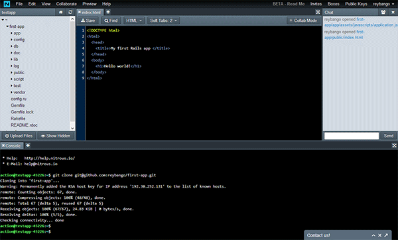The image size is (398, 240).
Task: Expand the config folder
Action: coord(11,40)
